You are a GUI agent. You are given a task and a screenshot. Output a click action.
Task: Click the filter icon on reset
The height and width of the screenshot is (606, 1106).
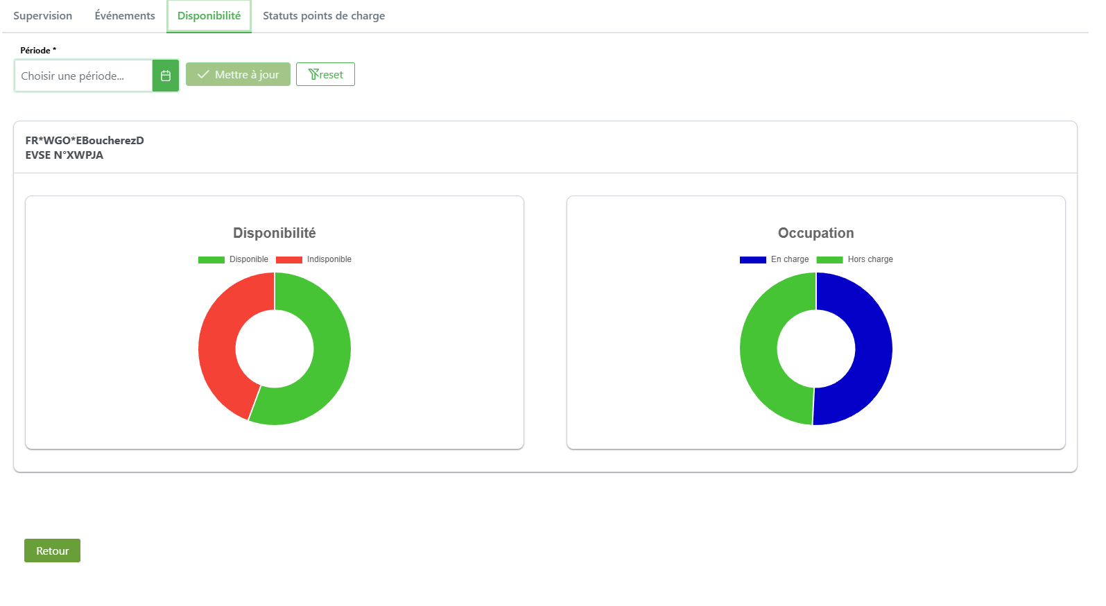pos(313,74)
